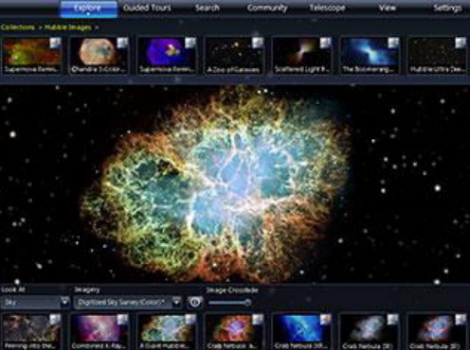Click corner icon on Scattered Light thumbnail
470x350 pixels.
tap(325, 43)
